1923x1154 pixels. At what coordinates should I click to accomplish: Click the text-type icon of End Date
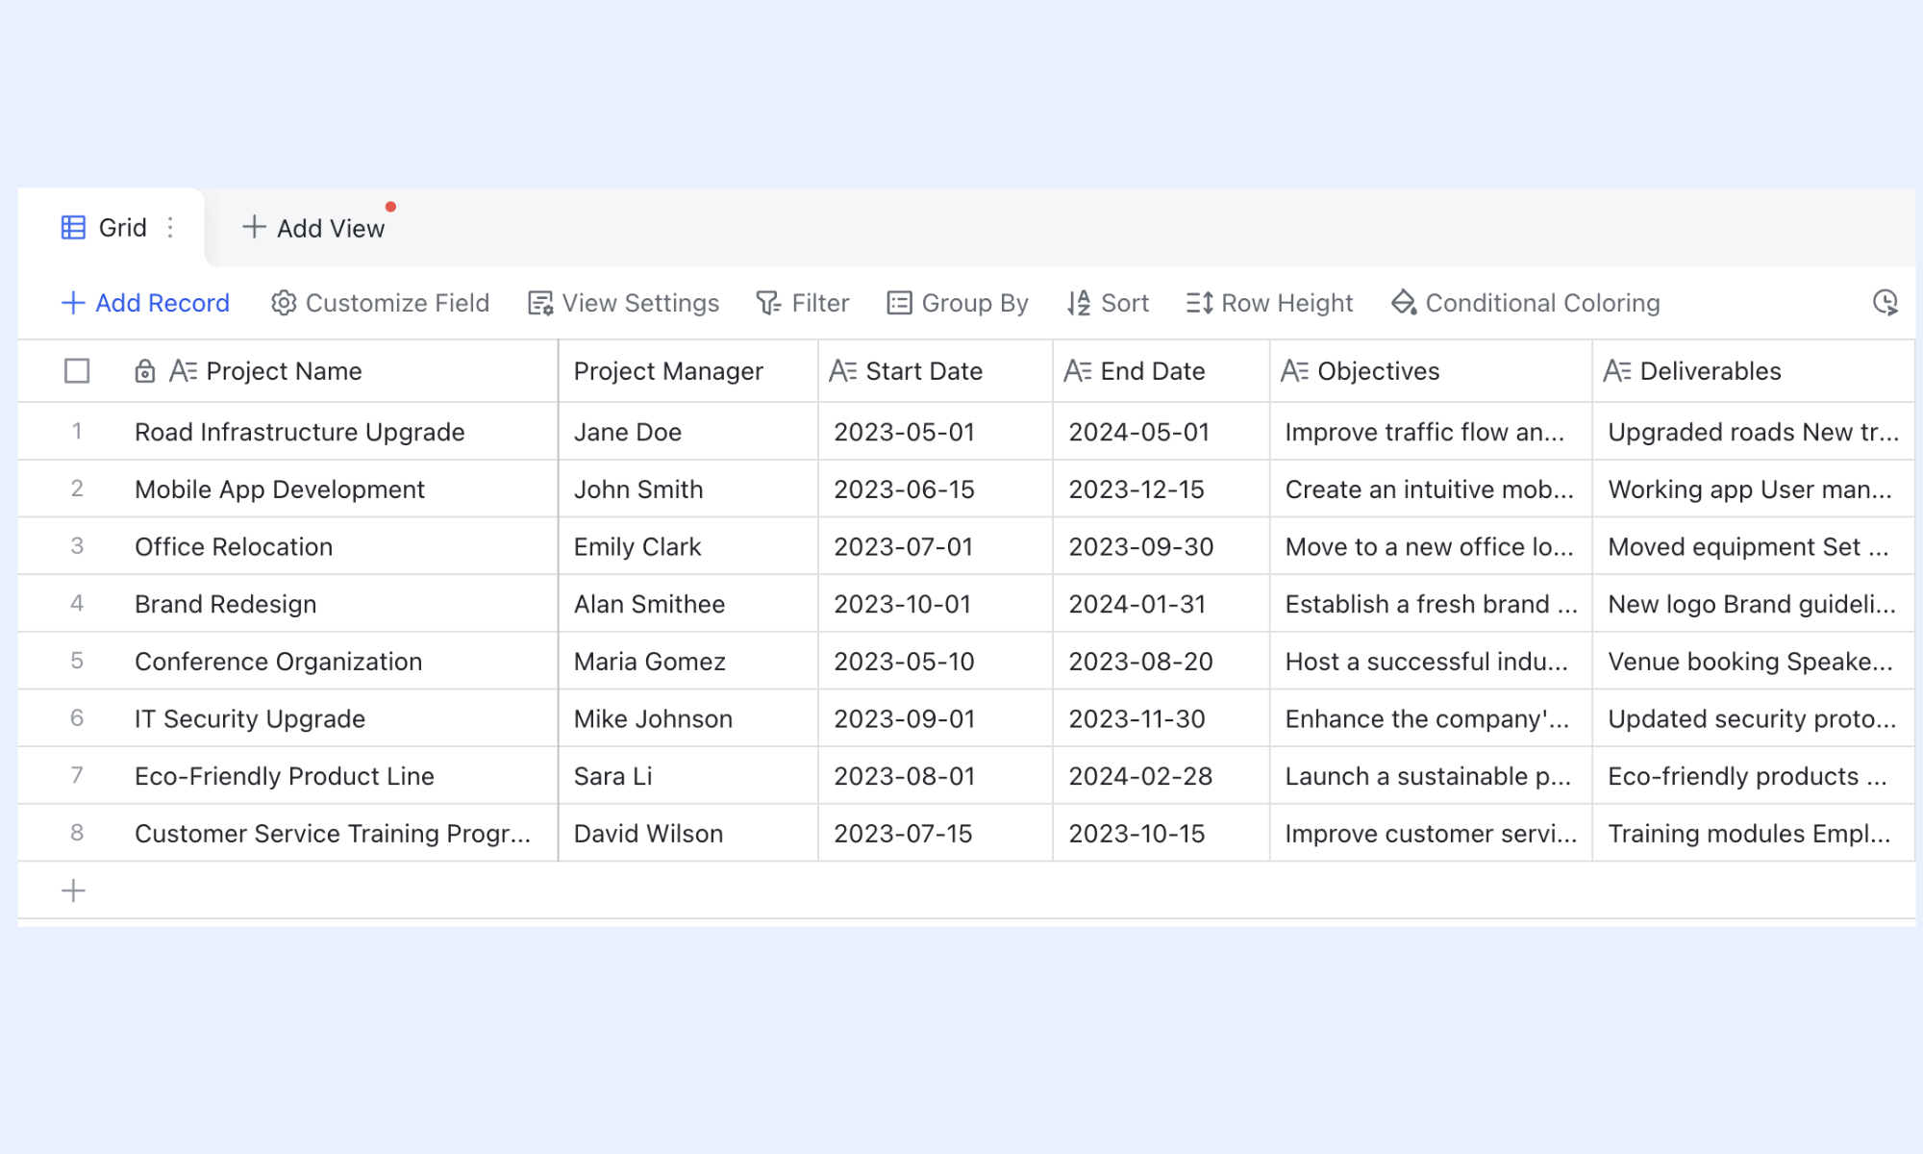pyautogui.click(x=1078, y=371)
